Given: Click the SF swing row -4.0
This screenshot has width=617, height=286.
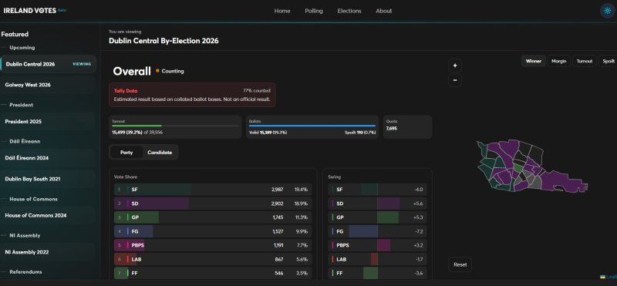Looking at the screenshot, I should point(377,190).
